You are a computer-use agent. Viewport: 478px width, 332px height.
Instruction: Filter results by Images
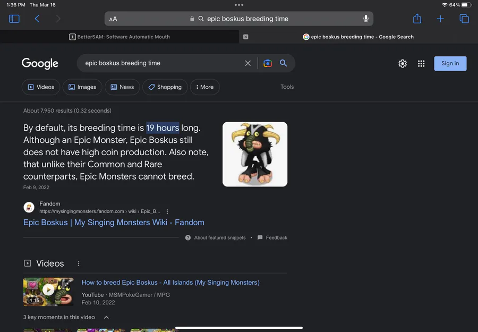pyautogui.click(x=82, y=87)
